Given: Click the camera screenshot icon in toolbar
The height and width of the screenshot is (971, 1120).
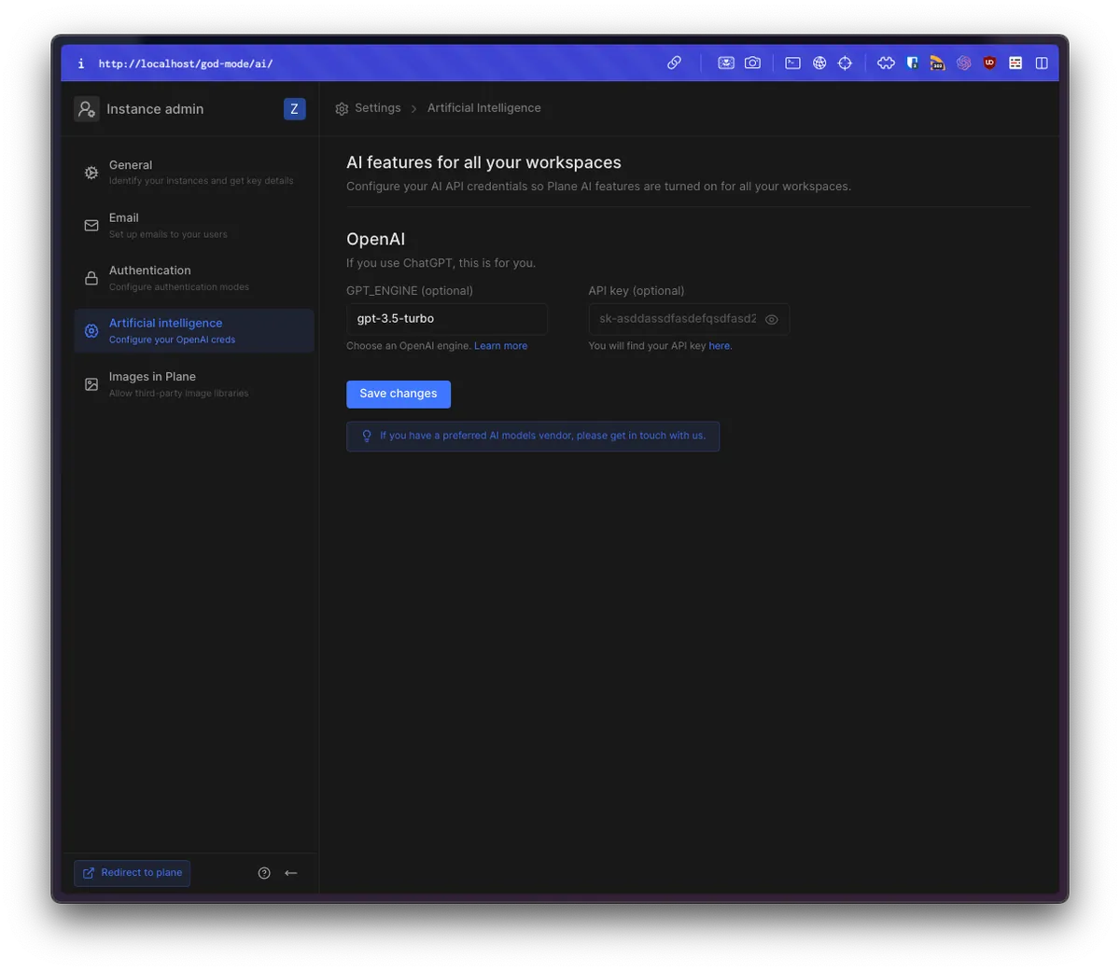Looking at the screenshot, I should tap(752, 62).
